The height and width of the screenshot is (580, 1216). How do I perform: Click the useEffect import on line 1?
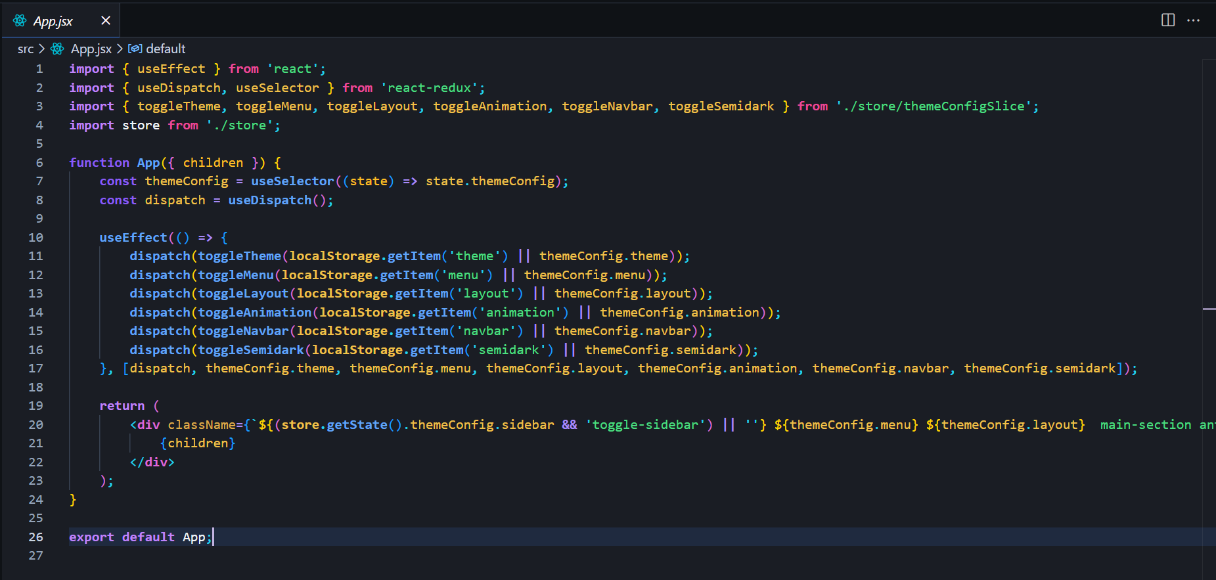pos(171,69)
